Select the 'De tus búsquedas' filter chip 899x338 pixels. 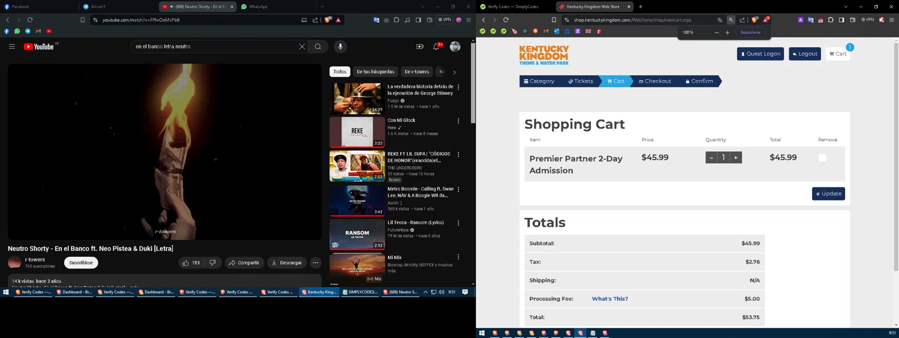[375, 72]
